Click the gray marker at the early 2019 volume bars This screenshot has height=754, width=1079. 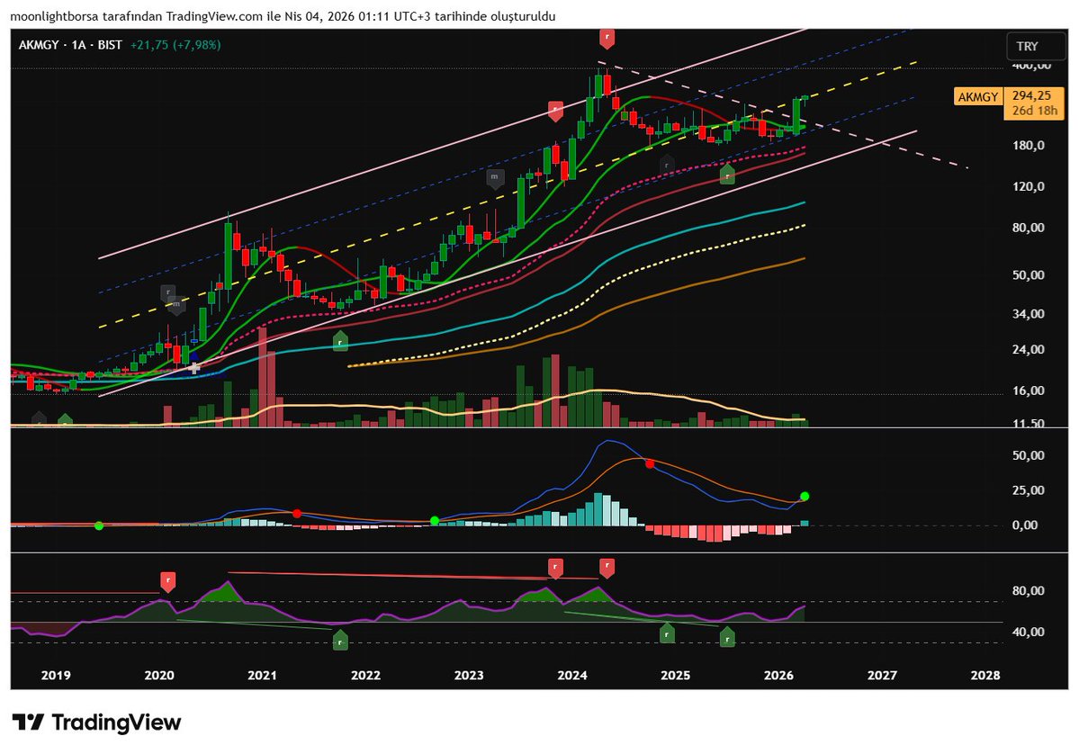coord(40,419)
